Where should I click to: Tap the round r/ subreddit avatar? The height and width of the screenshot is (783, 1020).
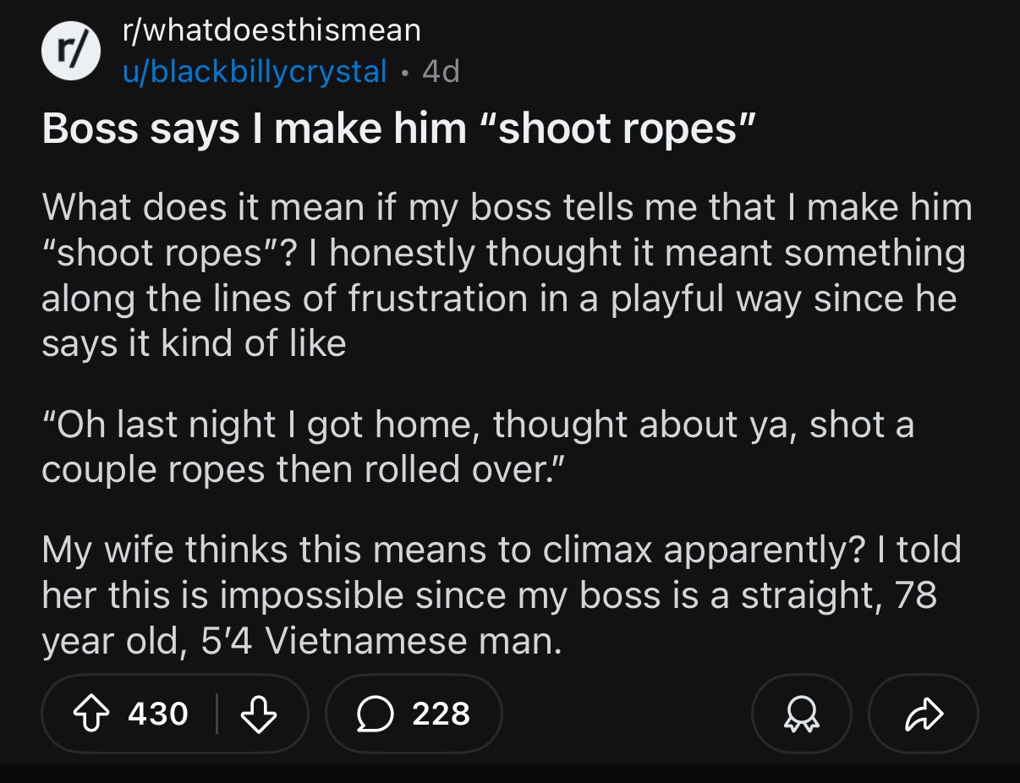[x=71, y=52]
